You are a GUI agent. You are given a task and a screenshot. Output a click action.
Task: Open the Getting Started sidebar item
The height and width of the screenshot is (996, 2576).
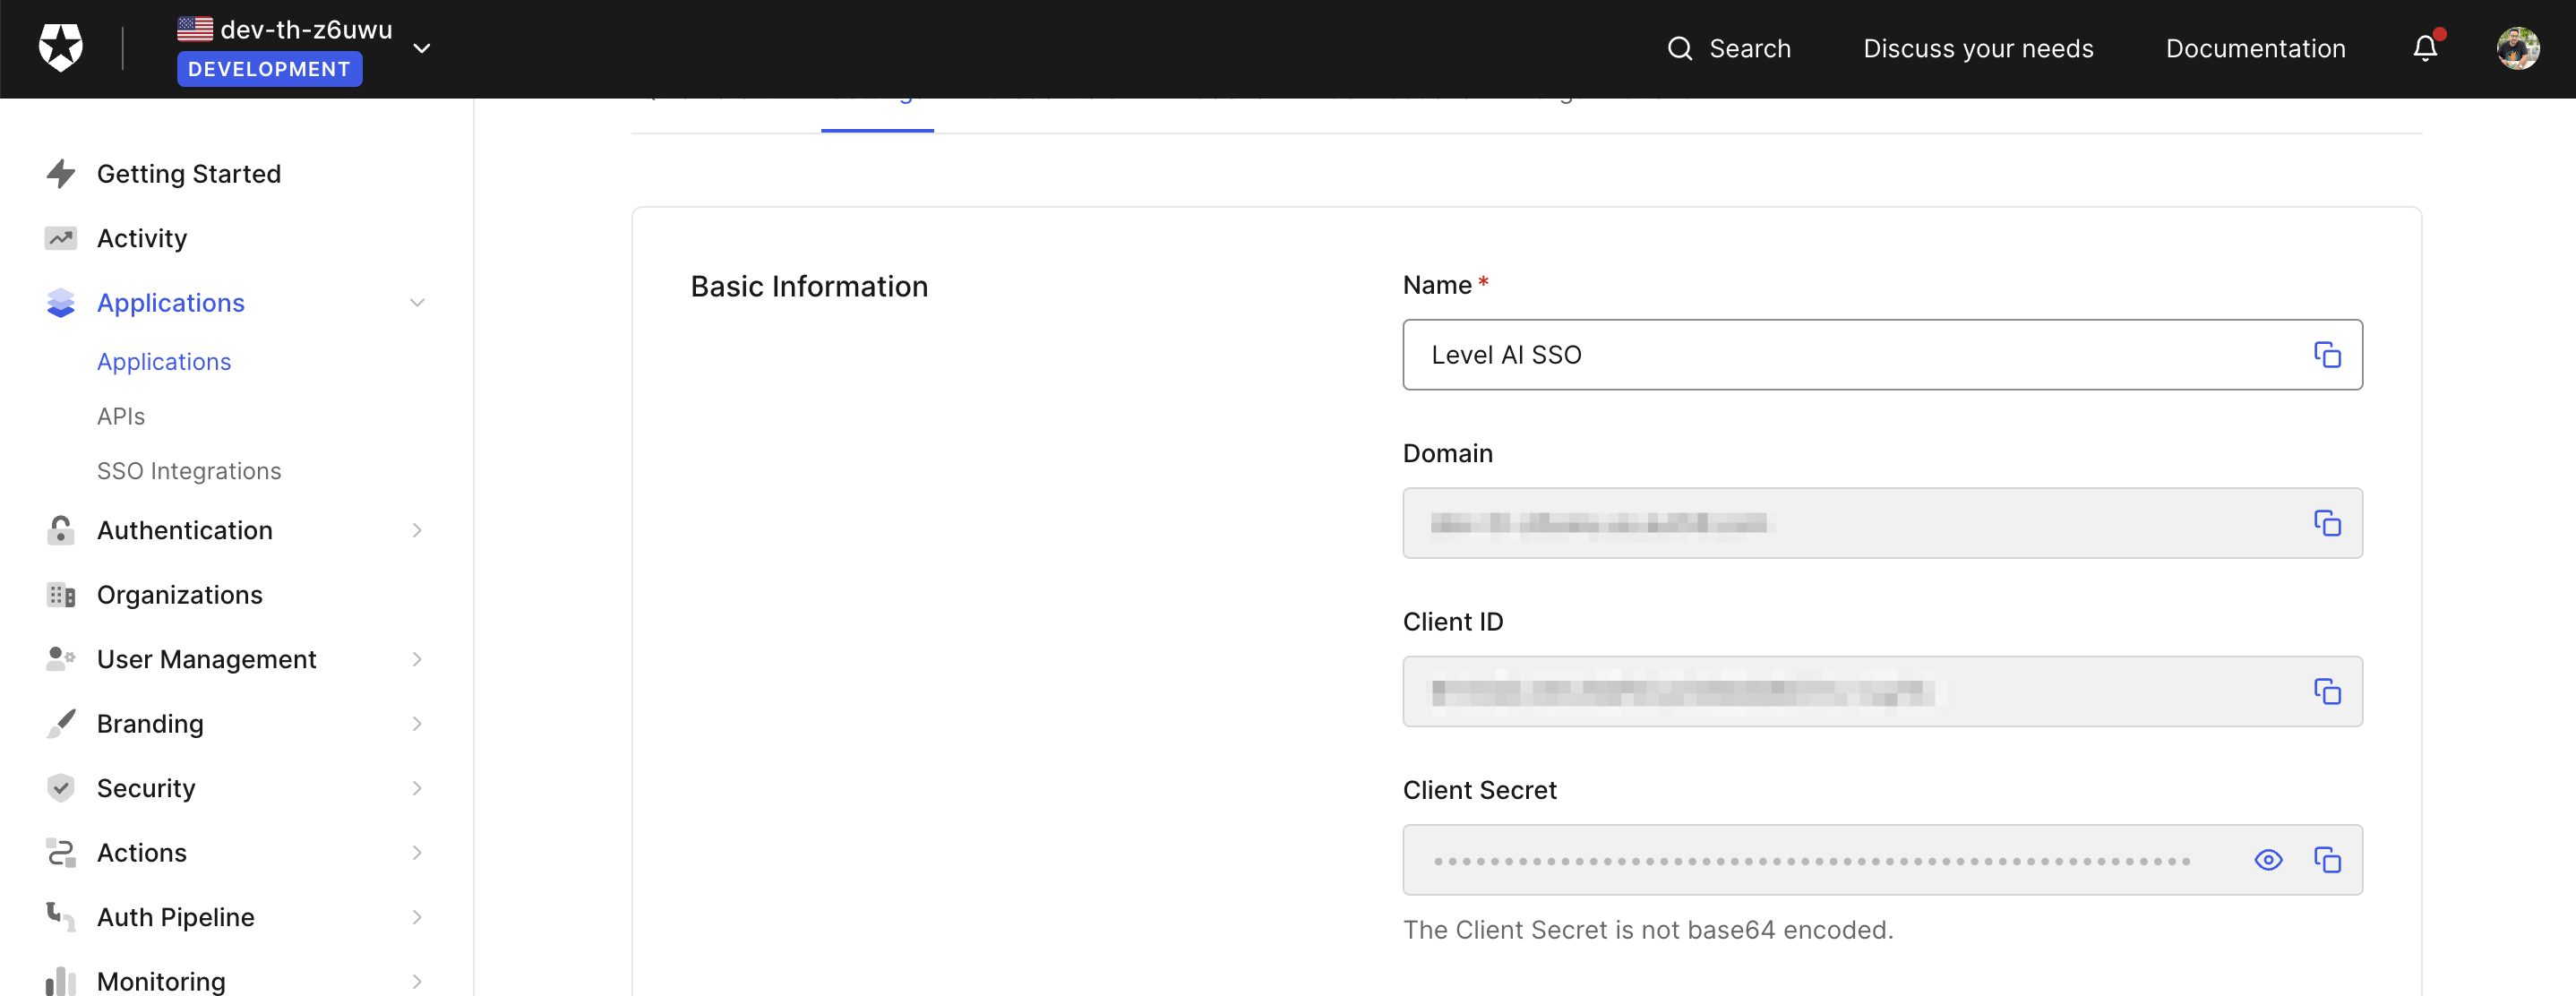[x=189, y=173]
